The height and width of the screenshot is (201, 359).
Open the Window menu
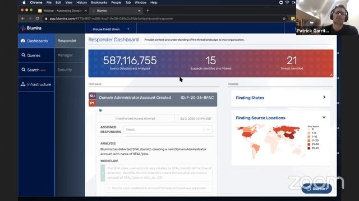point(140,2)
